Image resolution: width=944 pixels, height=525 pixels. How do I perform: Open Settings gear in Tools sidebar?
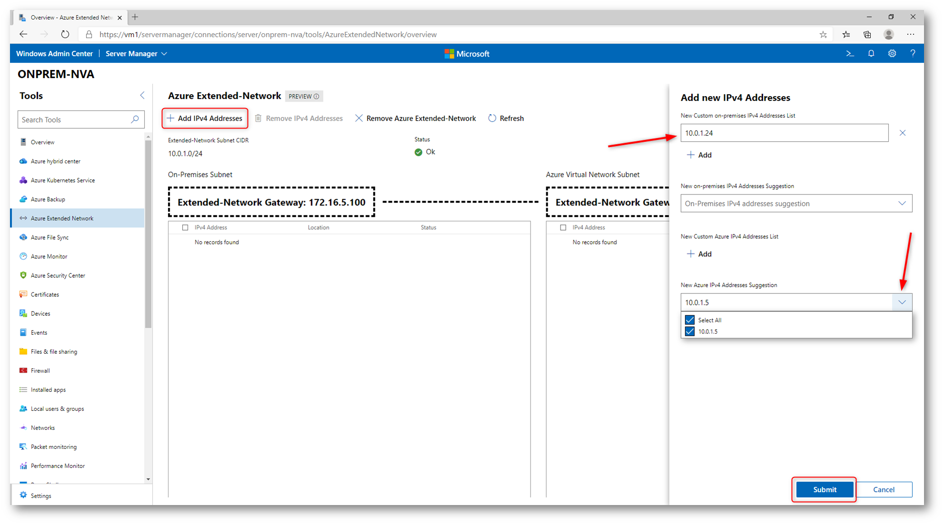(23, 495)
